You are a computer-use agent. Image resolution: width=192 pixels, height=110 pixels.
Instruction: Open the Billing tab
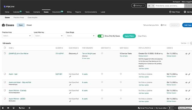[69, 12]
